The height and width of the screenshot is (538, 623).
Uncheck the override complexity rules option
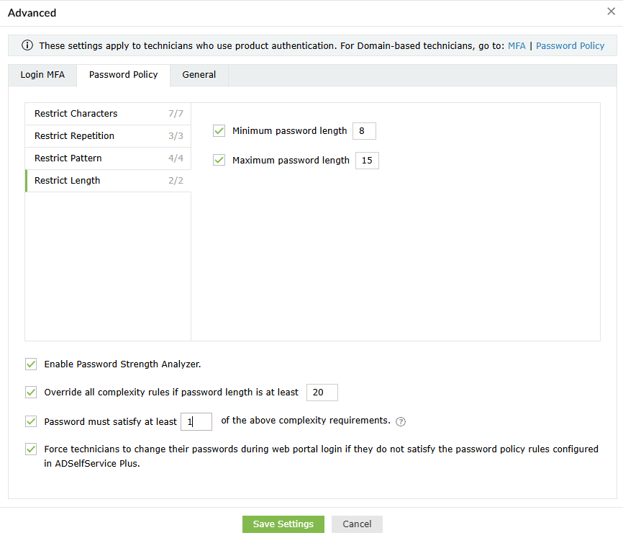(x=31, y=392)
